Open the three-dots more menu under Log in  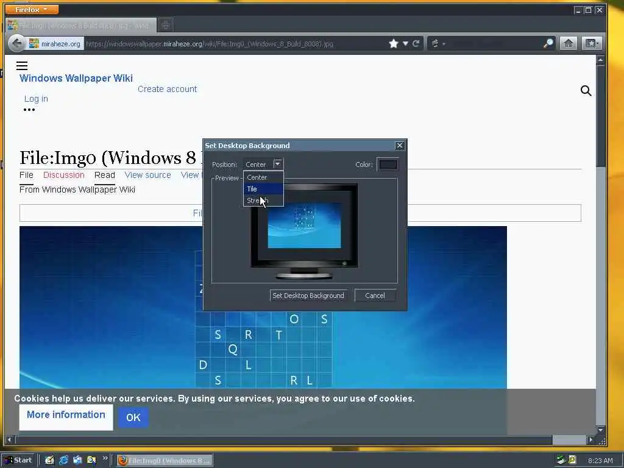pos(29,110)
